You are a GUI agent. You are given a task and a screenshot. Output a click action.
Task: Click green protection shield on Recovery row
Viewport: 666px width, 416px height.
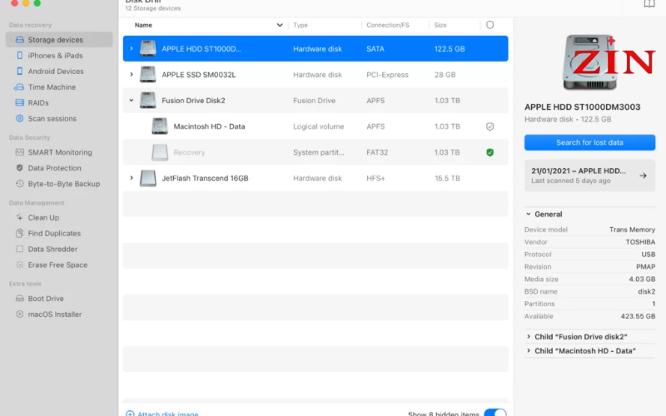tap(490, 152)
